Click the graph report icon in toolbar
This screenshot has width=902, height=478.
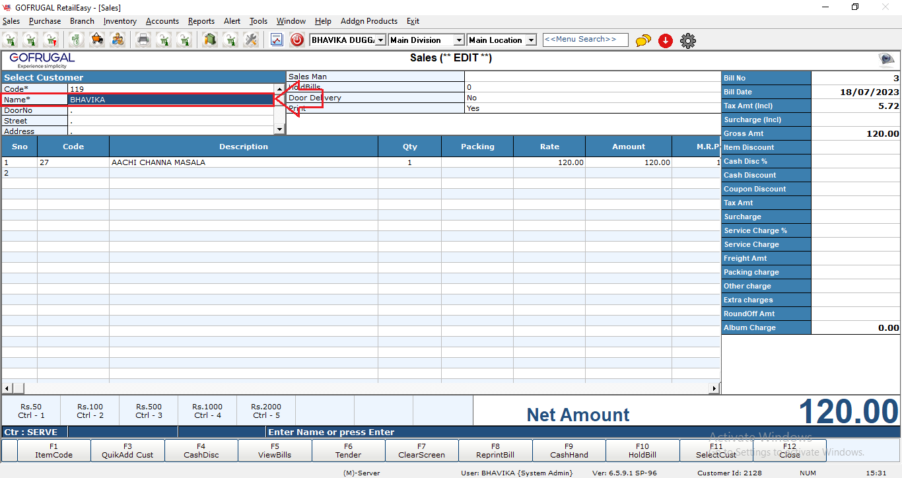[277, 40]
